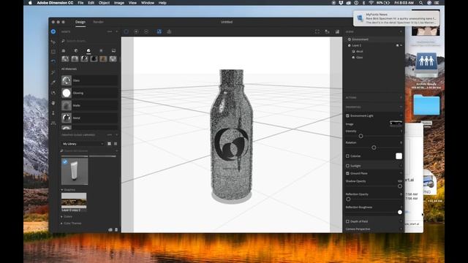This screenshot has width=468, height=263.
Task: Adjust the Intensity slider handle
Action: (x=361, y=136)
